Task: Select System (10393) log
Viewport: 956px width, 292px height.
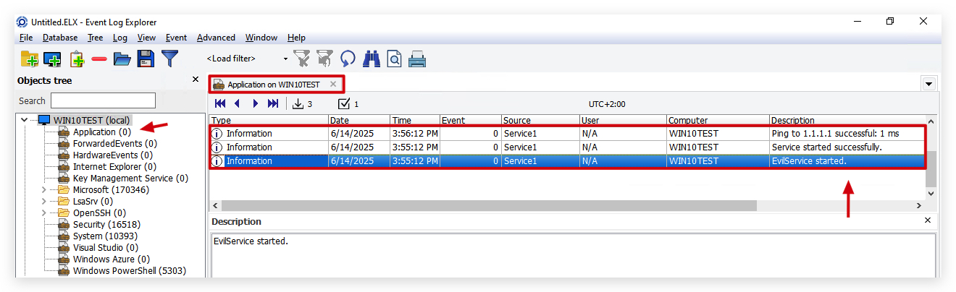Action: pos(105,236)
